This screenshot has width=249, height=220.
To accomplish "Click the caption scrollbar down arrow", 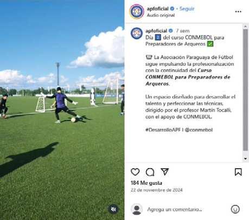I will point(245,158).
